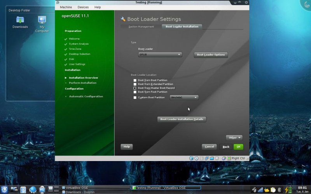Image resolution: width=311 pixels, height=194 pixels.
Task: Uncheck Boot from Master Boot Record
Action: (135, 88)
